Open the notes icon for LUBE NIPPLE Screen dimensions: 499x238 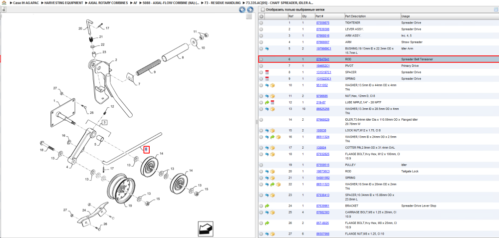pyautogui.click(x=272, y=102)
